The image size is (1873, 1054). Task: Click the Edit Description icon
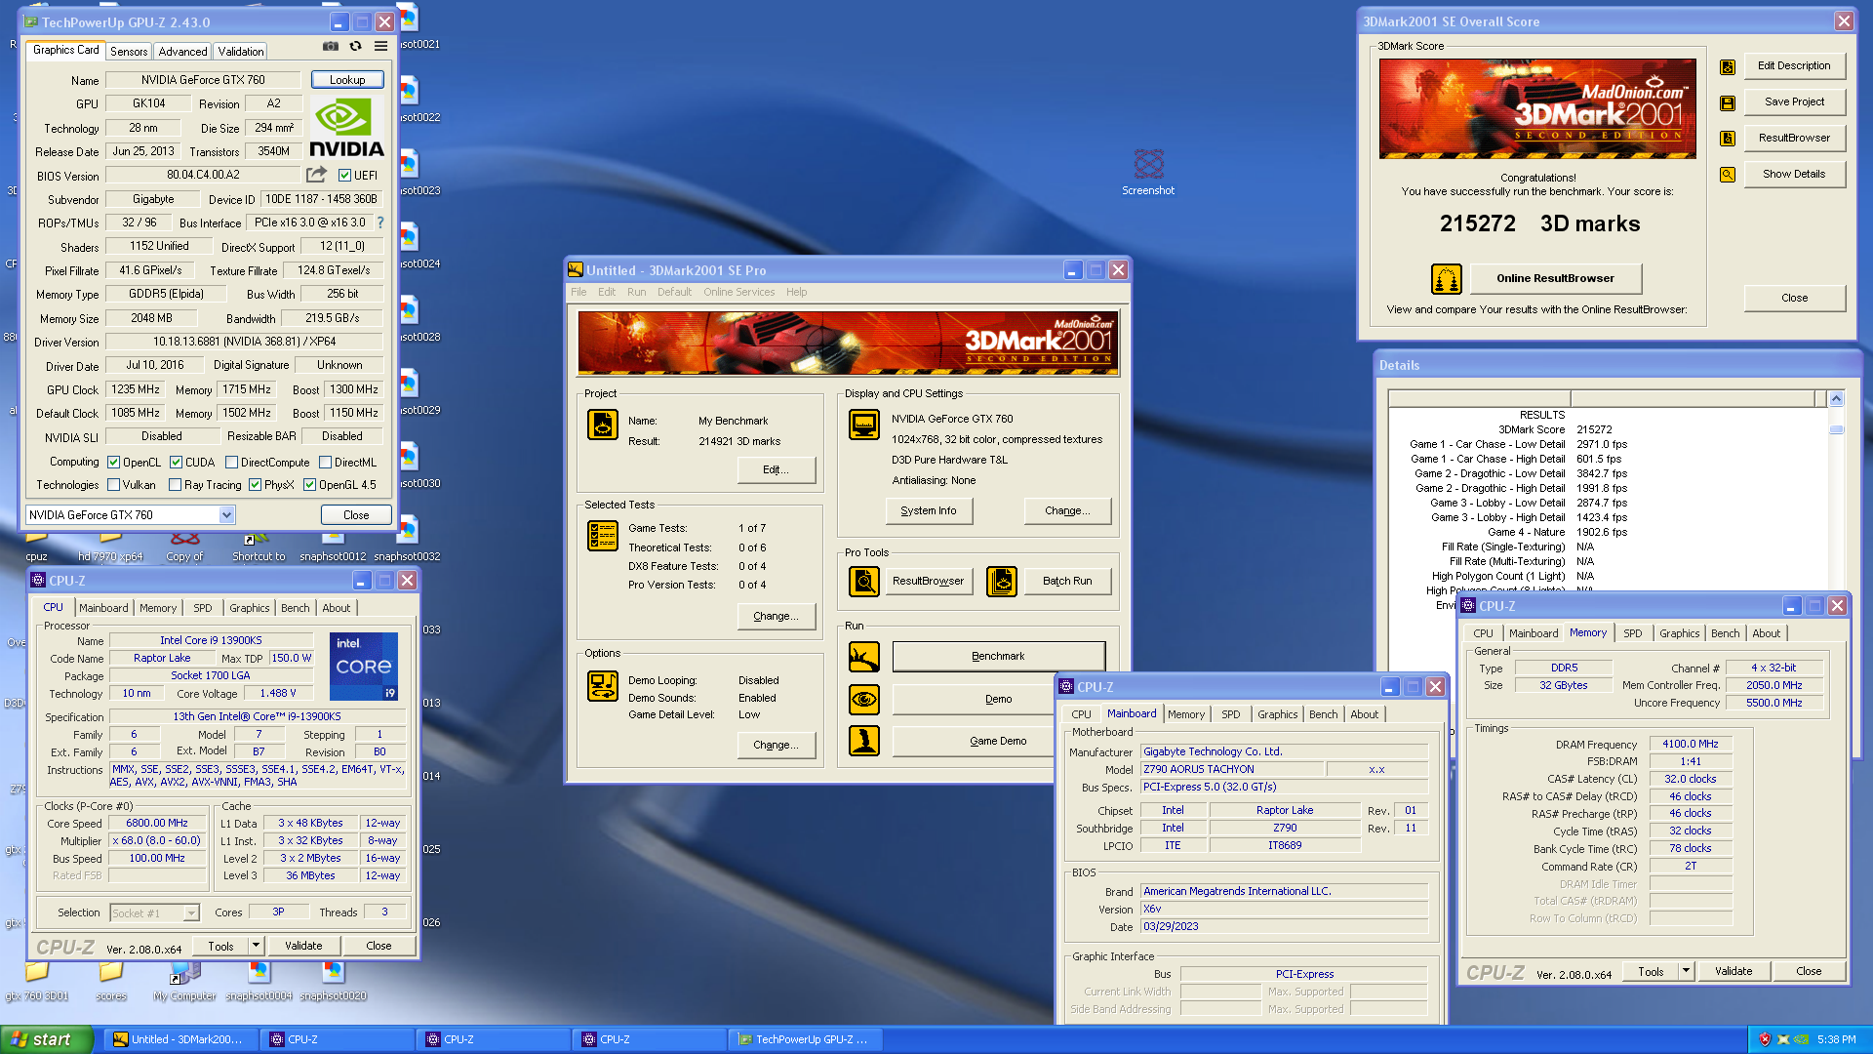1728,66
